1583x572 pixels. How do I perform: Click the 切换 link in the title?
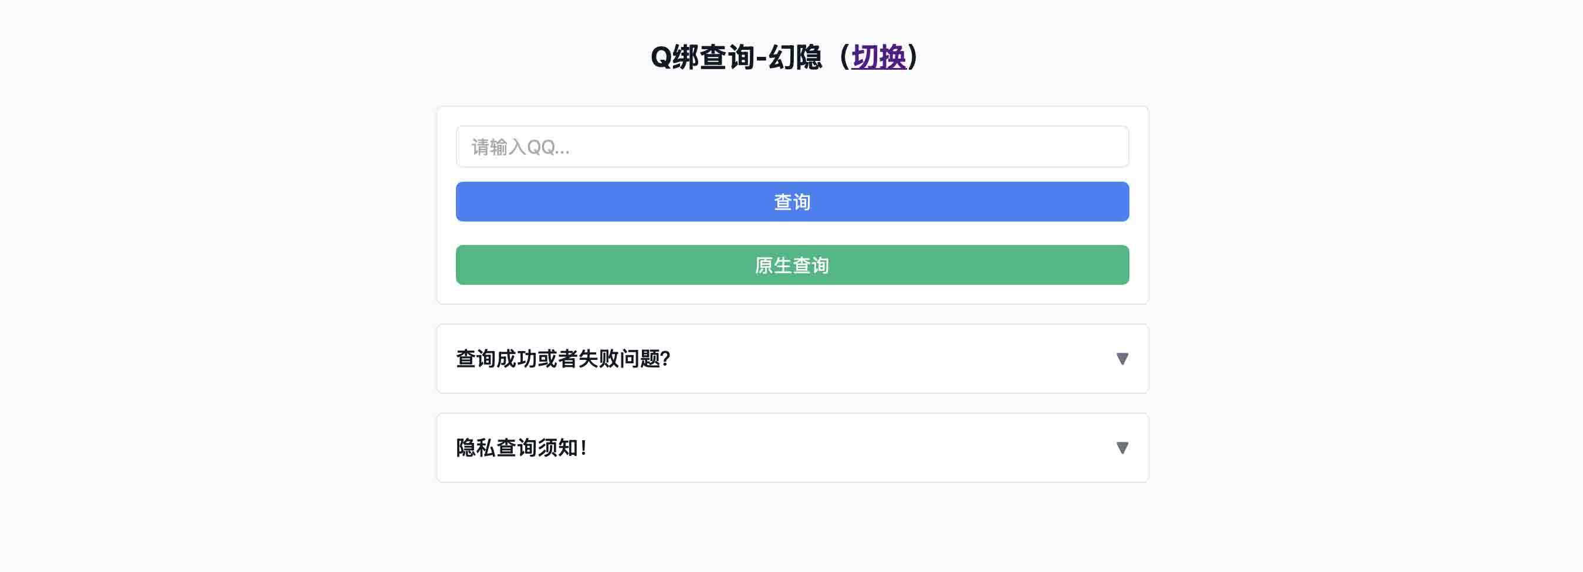coord(878,57)
